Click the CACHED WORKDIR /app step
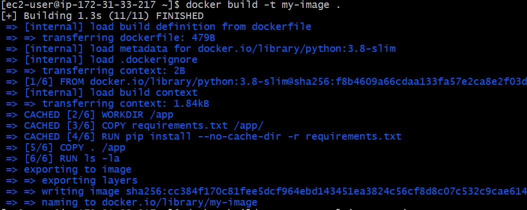527x210 pixels. pyautogui.click(x=90, y=115)
